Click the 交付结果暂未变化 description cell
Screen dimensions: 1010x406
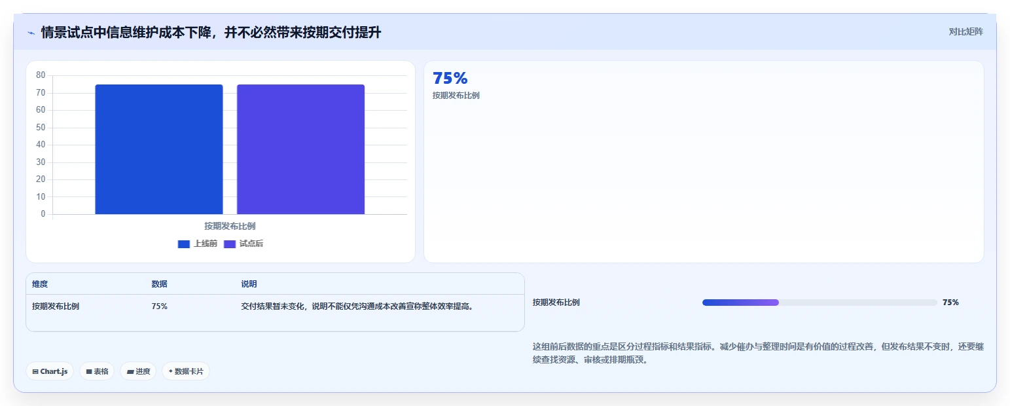pos(357,306)
